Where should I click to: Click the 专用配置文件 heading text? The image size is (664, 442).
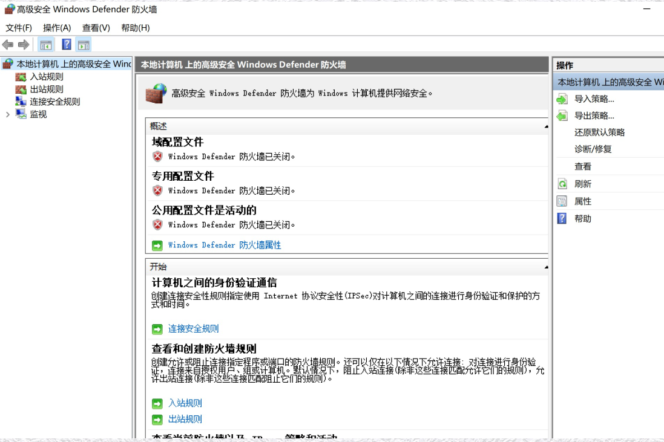point(183,176)
